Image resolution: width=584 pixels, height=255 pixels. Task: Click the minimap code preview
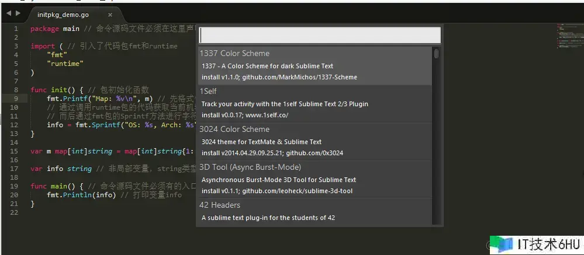click(x=570, y=36)
